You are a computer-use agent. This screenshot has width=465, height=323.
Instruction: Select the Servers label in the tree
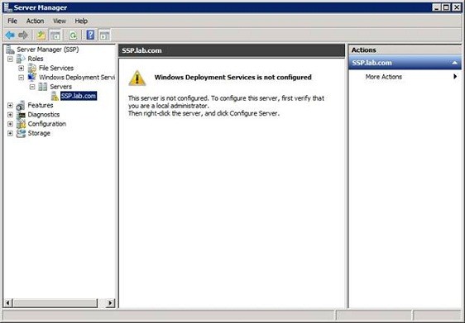pyautogui.click(x=60, y=87)
